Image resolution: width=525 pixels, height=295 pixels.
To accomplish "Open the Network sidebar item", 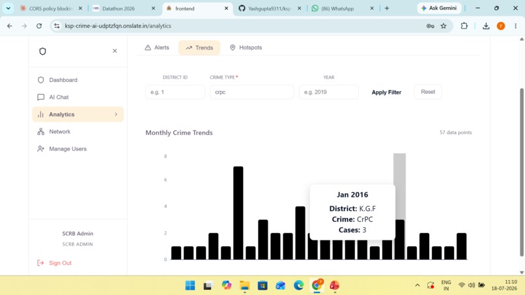I will coord(59,132).
